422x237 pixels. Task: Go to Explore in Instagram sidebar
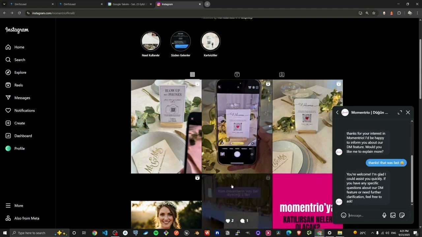[x=16, y=72]
